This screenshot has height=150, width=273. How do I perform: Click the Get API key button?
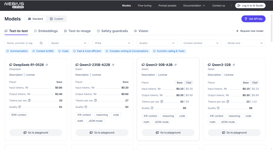click(x=253, y=19)
